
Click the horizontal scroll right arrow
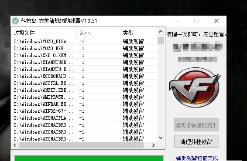pyautogui.click(x=154, y=145)
